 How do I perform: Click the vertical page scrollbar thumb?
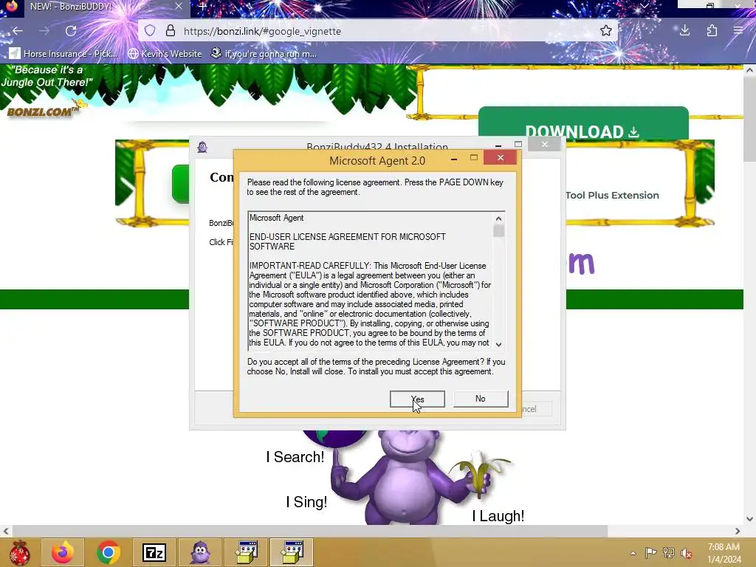pos(749,119)
